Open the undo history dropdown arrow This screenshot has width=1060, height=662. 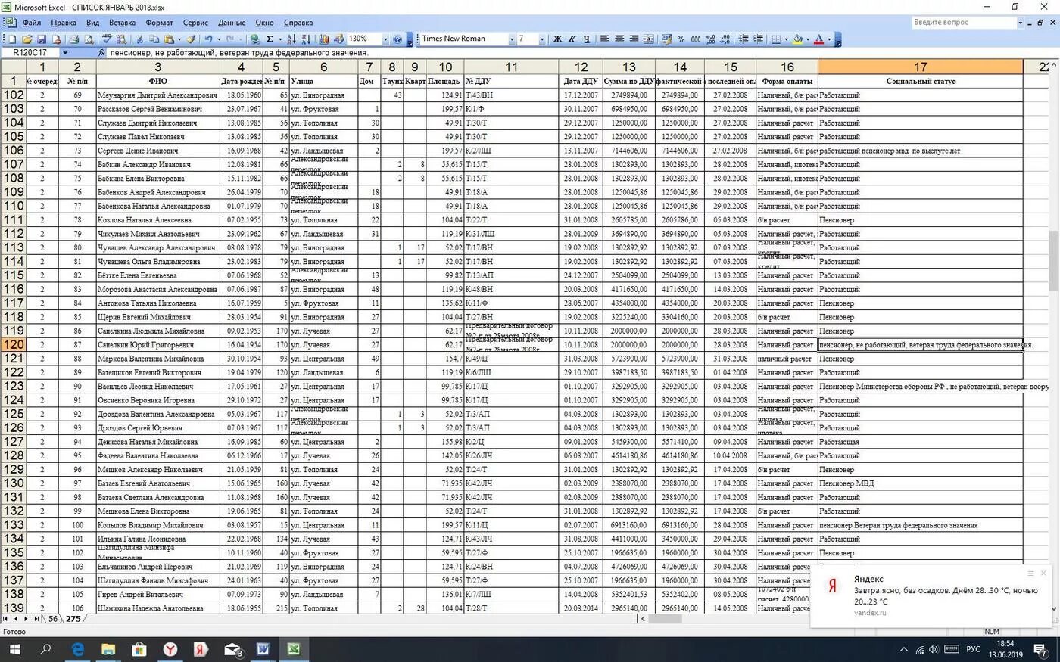coord(219,39)
